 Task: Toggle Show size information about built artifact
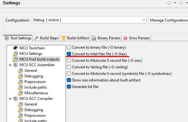69,80
